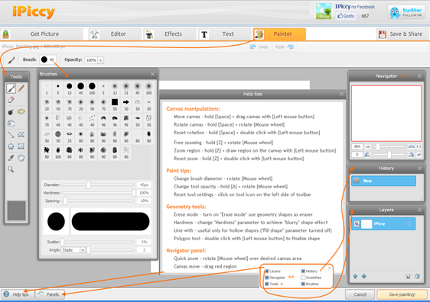
Task: Open the Angle Static dropdown
Action: coord(83,250)
